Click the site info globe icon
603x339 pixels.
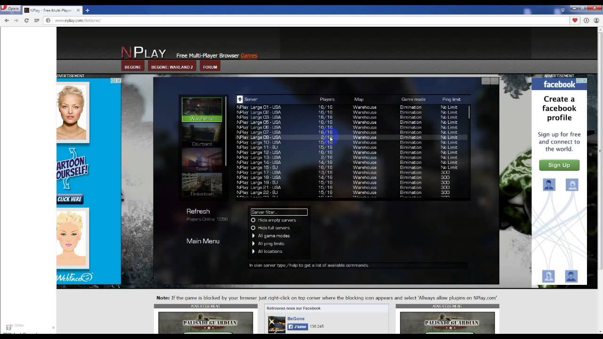[48, 20]
